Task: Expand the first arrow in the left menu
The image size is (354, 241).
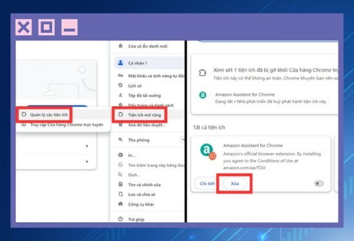Action: [x=87, y=146]
